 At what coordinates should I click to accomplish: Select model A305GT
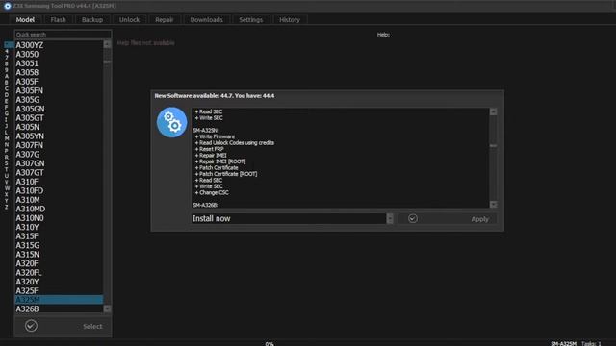59,117
